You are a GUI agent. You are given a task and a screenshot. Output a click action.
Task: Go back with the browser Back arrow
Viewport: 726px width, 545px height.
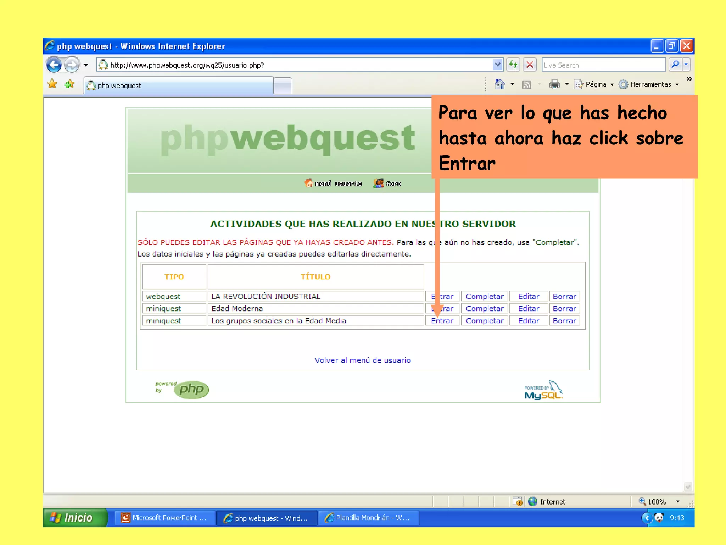click(54, 65)
